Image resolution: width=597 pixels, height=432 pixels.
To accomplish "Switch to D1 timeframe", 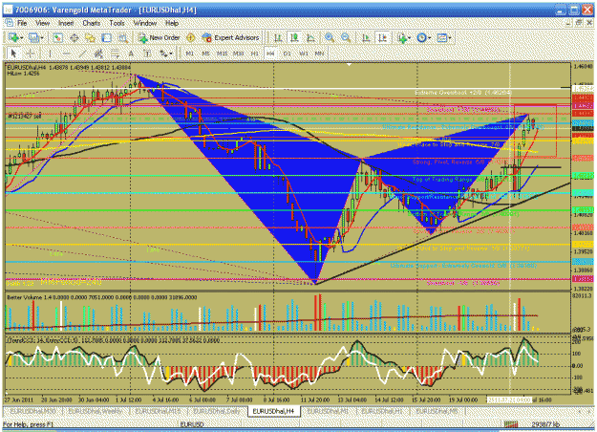I will click(x=288, y=54).
